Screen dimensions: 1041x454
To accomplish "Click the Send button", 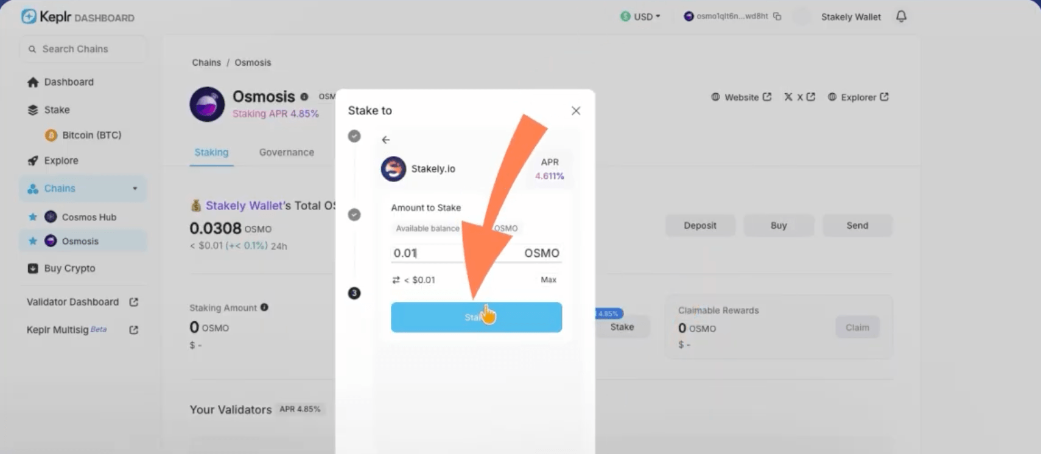I will tap(857, 226).
